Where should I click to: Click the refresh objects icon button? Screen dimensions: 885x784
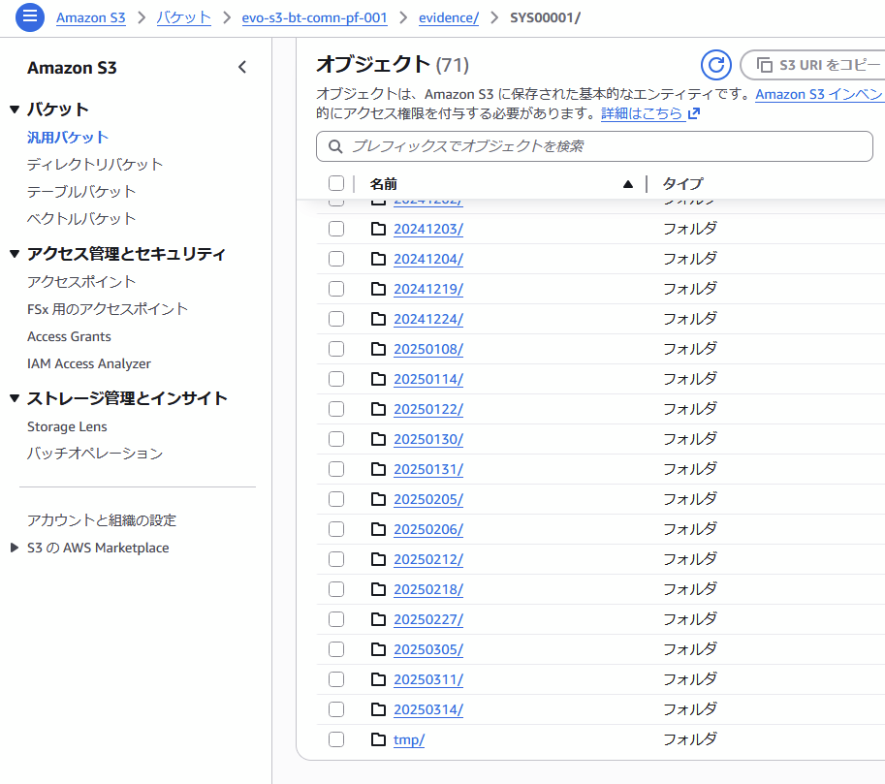715,65
